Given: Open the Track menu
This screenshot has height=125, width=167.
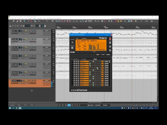Looking at the screenshot, I should click(26, 18).
